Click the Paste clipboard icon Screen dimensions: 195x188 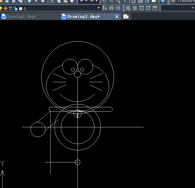click(65, 1)
